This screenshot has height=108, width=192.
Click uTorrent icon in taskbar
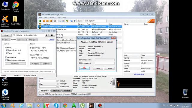tap(82, 105)
